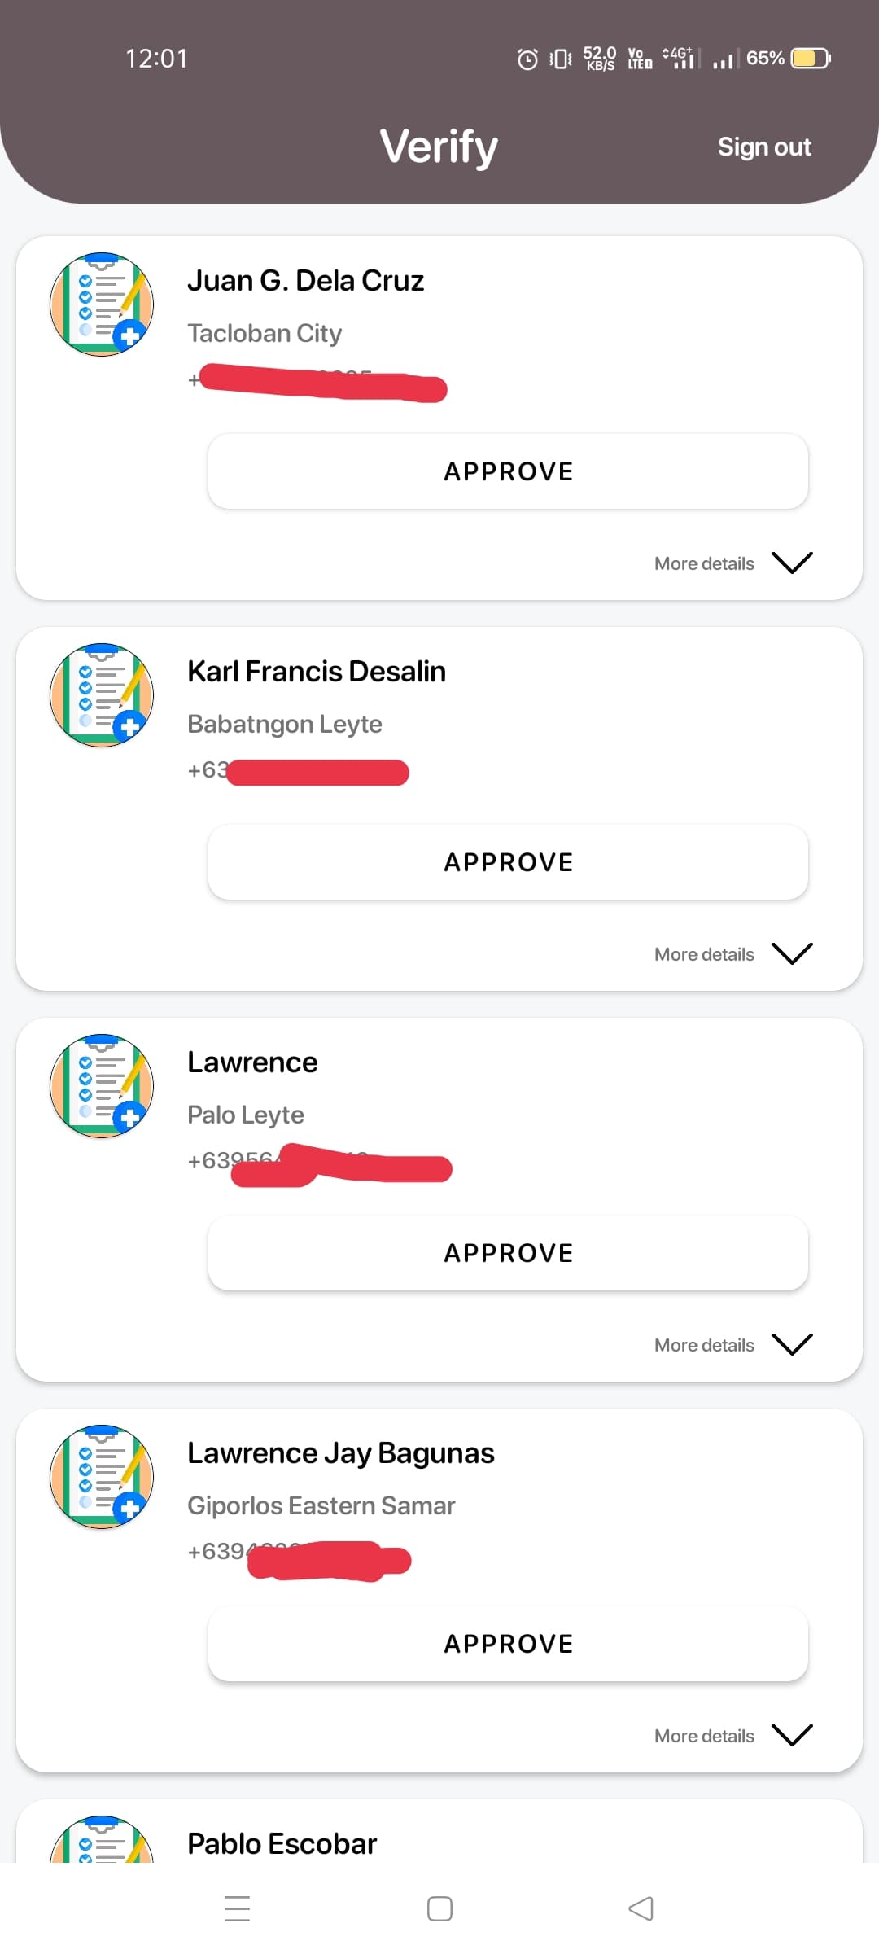This screenshot has width=879, height=1954.
Task: Tap the battery indicator in status bar
Action: point(811,59)
